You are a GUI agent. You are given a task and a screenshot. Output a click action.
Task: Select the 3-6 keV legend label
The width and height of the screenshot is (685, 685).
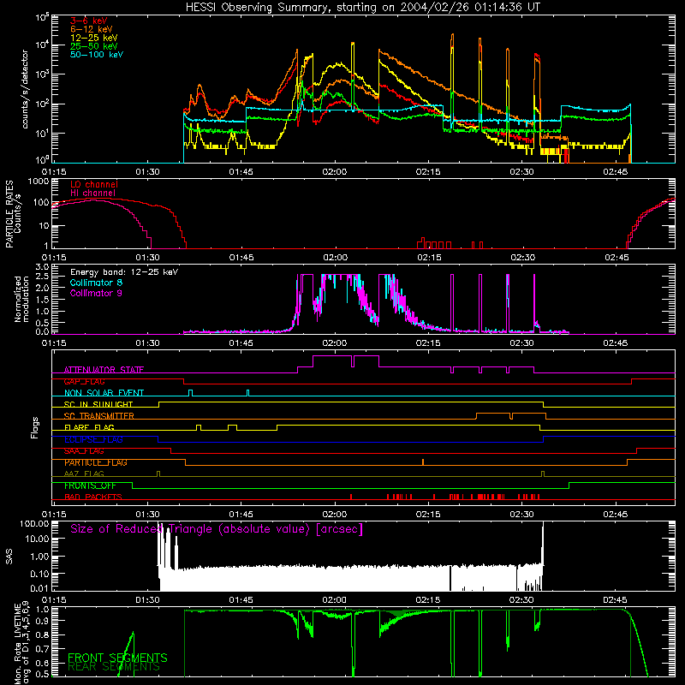coord(88,21)
